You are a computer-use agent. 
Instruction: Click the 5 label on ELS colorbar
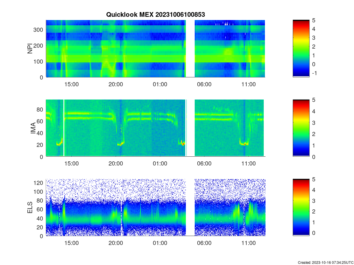(313, 179)
